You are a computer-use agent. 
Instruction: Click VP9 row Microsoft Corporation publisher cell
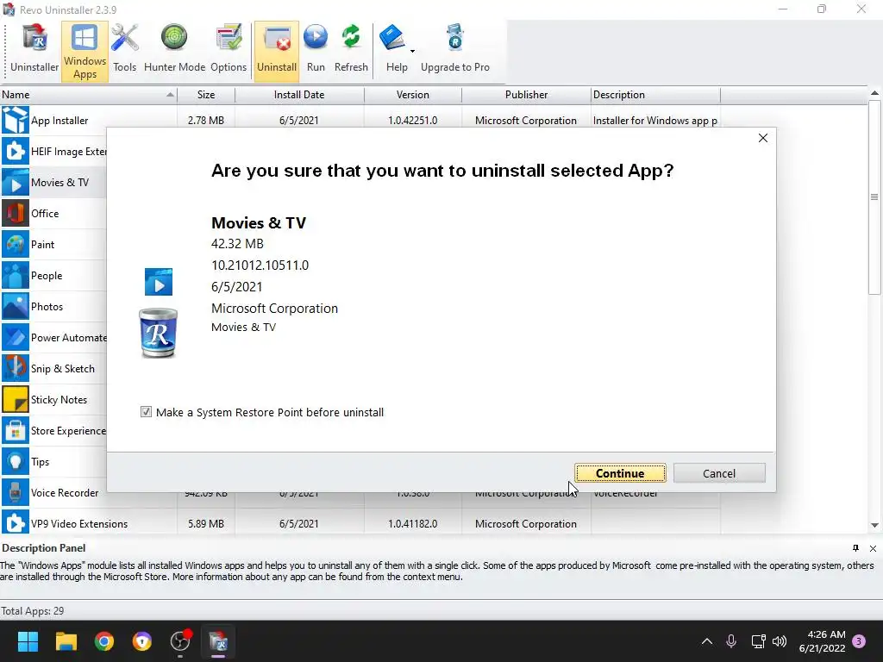526,523
